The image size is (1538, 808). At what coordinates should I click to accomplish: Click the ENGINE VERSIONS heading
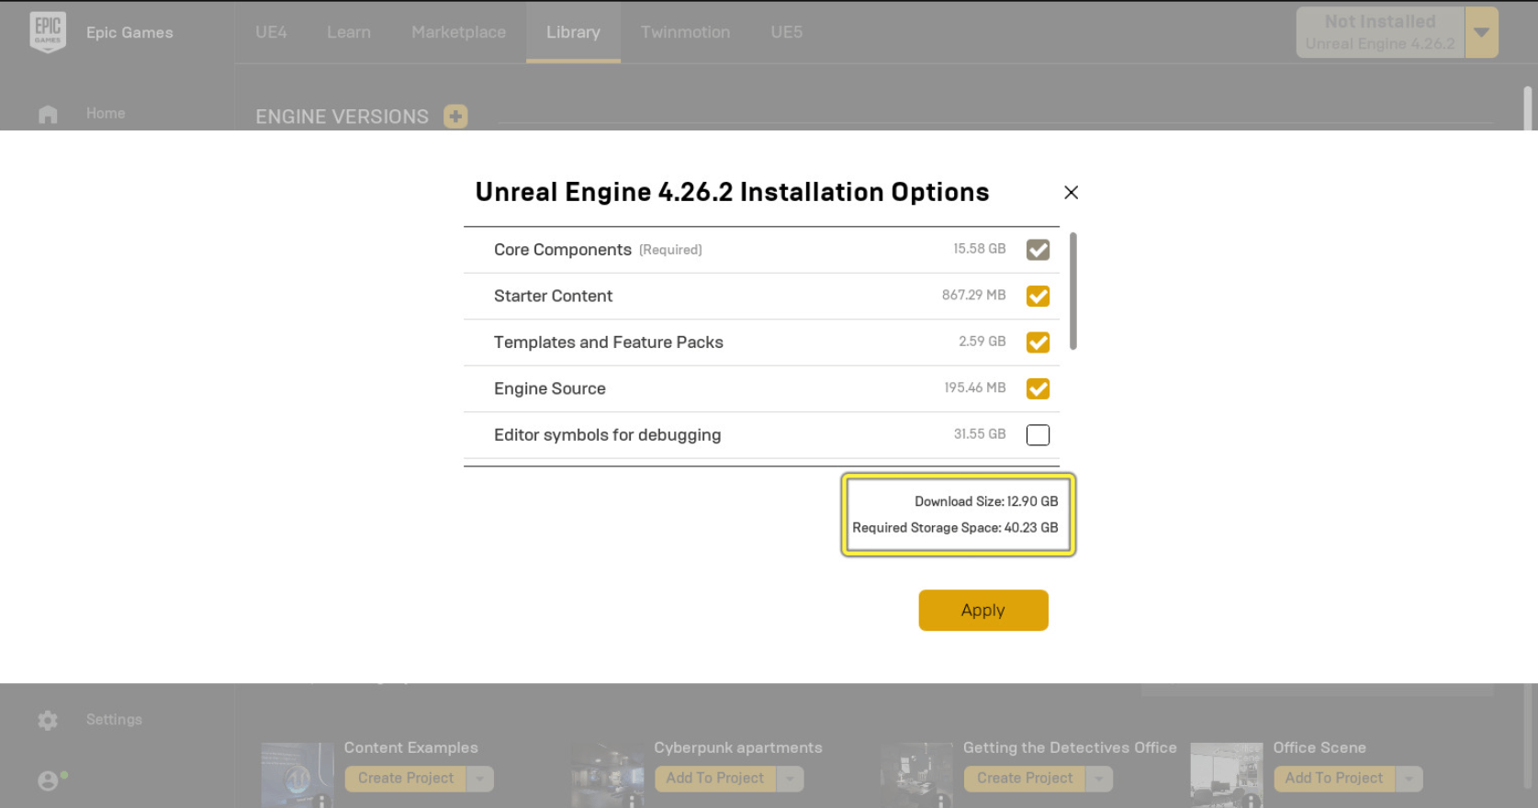click(342, 117)
